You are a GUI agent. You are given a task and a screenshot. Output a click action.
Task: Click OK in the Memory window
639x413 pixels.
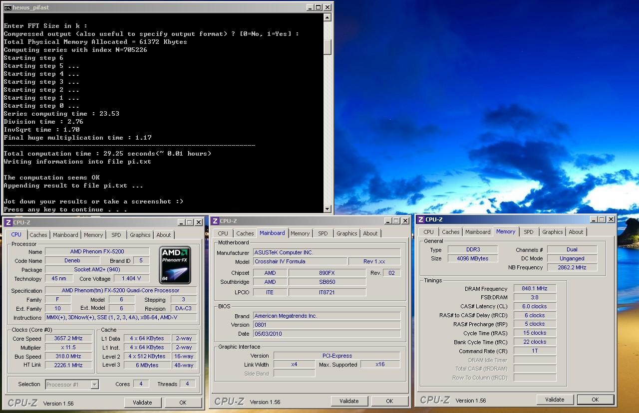595,400
